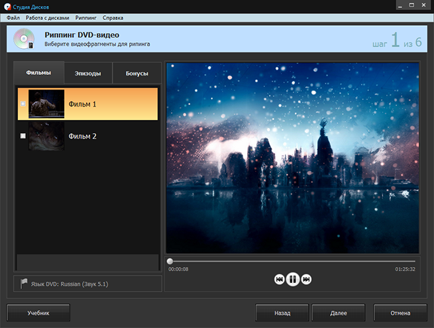Open the Файл menu

click(13, 17)
